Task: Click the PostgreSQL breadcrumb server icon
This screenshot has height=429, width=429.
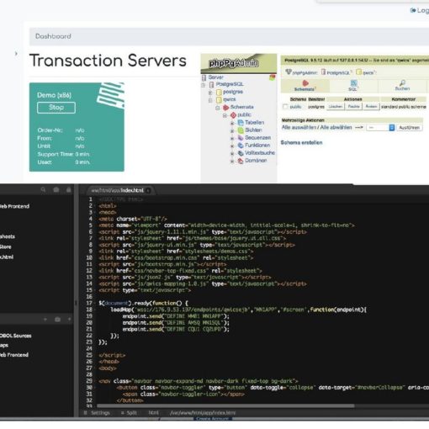Action: point(323,72)
